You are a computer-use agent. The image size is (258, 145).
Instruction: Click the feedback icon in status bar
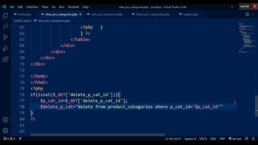pyautogui.click(x=246, y=139)
